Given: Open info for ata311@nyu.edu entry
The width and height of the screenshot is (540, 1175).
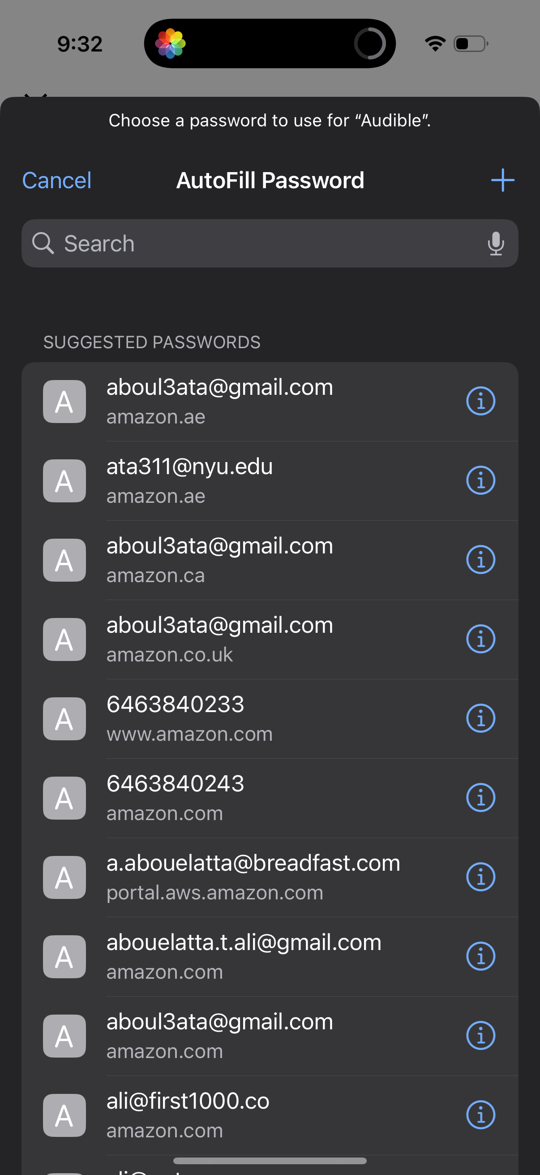Looking at the screenshot, I should click(x=480, y=480).
